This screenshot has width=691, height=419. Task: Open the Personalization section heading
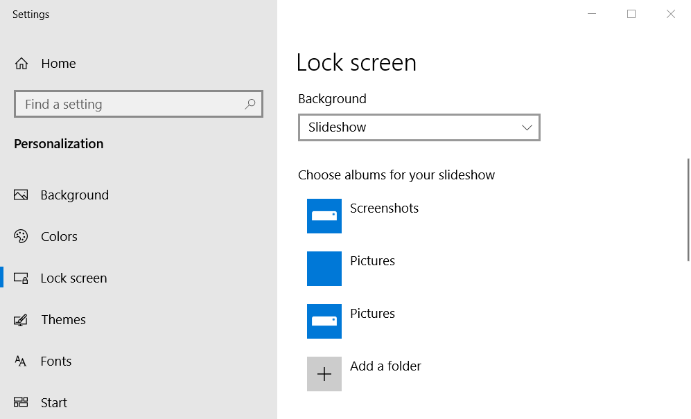point(60,144)
